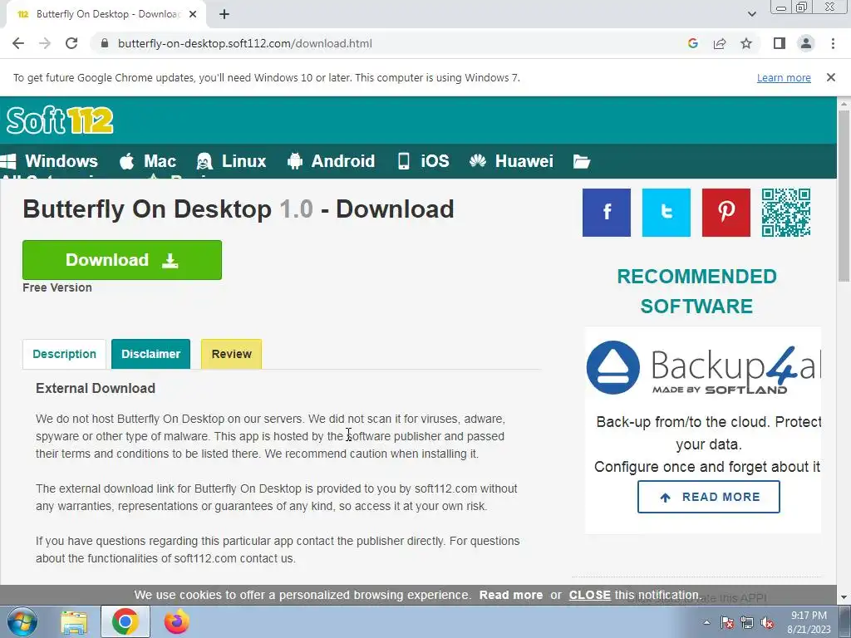Click the address bar URL
This screenshot has height=638, width=851.
(245, 43)
